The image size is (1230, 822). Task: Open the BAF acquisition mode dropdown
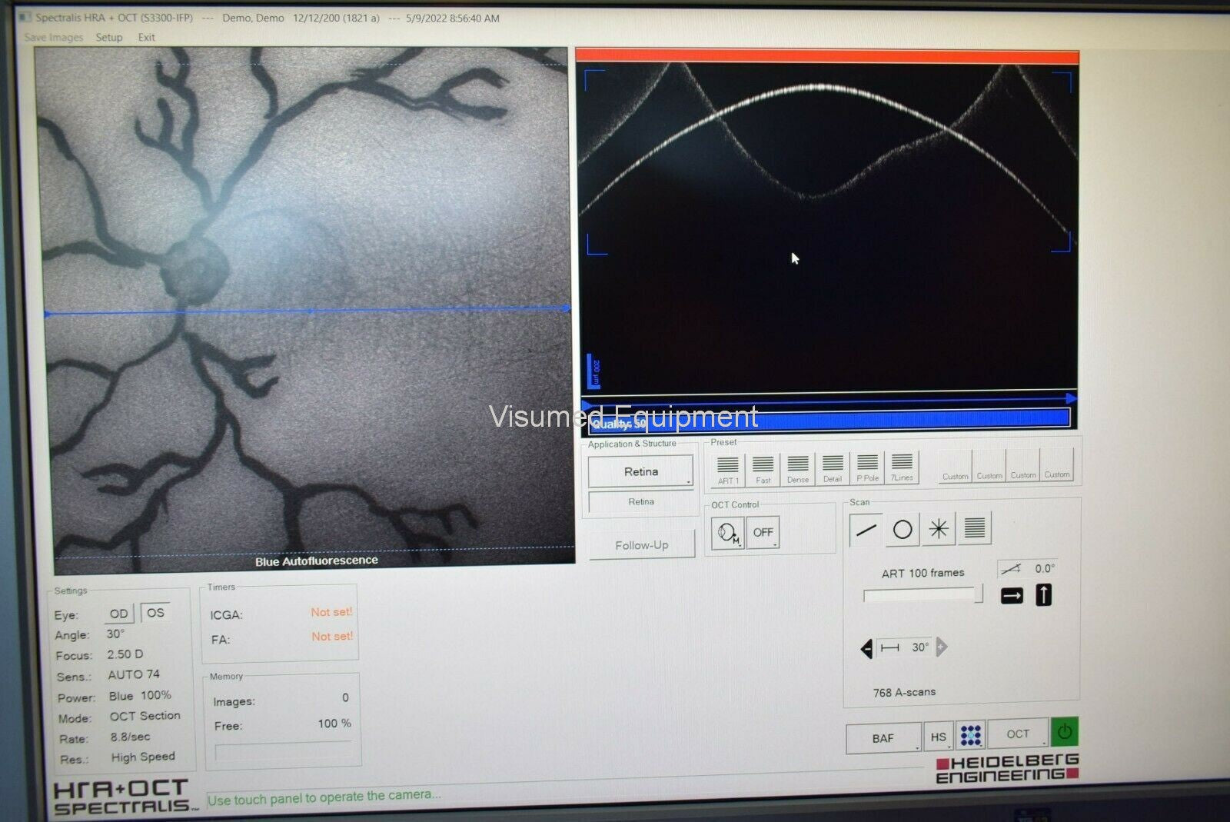tap(883, 738)
